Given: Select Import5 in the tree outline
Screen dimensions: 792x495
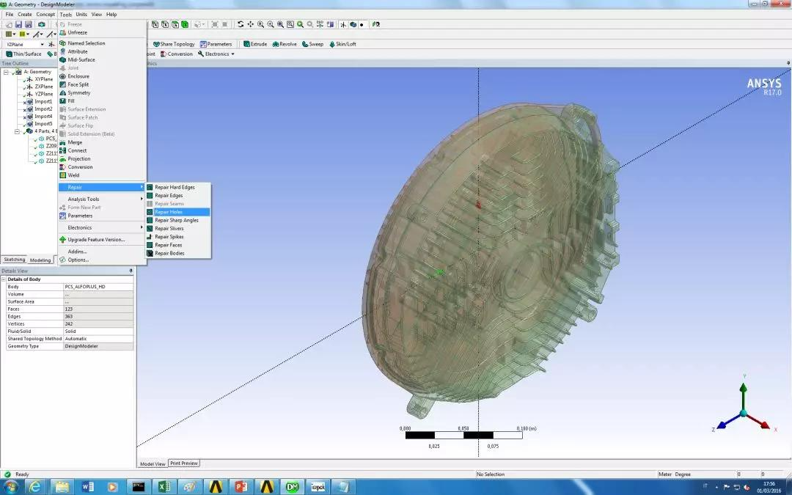Looking at the screenshot, I should click(x=43, y=124).
